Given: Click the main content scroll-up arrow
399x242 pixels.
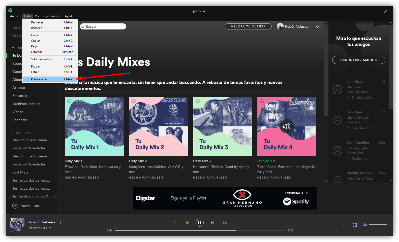Looking at the screenshot, I should pos(326,22).
